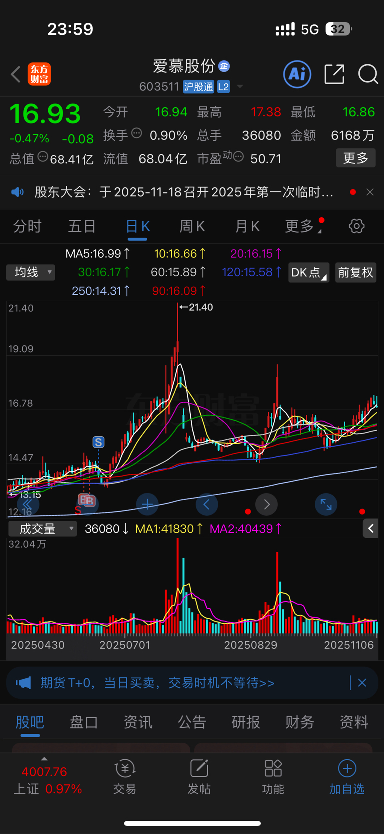Tap the 120:15.58 moving average value
The image size is (385, 834).
[252, 272]
